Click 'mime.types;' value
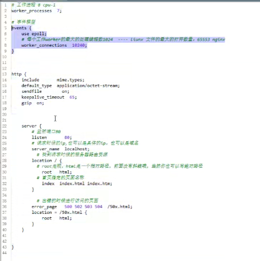This screenshot has height=261, width=260. (71, 80)
